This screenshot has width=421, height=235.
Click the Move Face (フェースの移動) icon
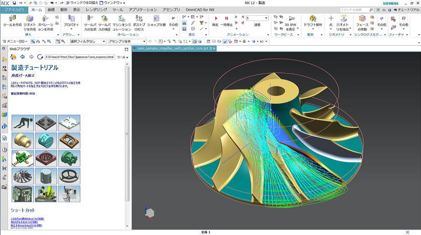click(x=362, y=18)
